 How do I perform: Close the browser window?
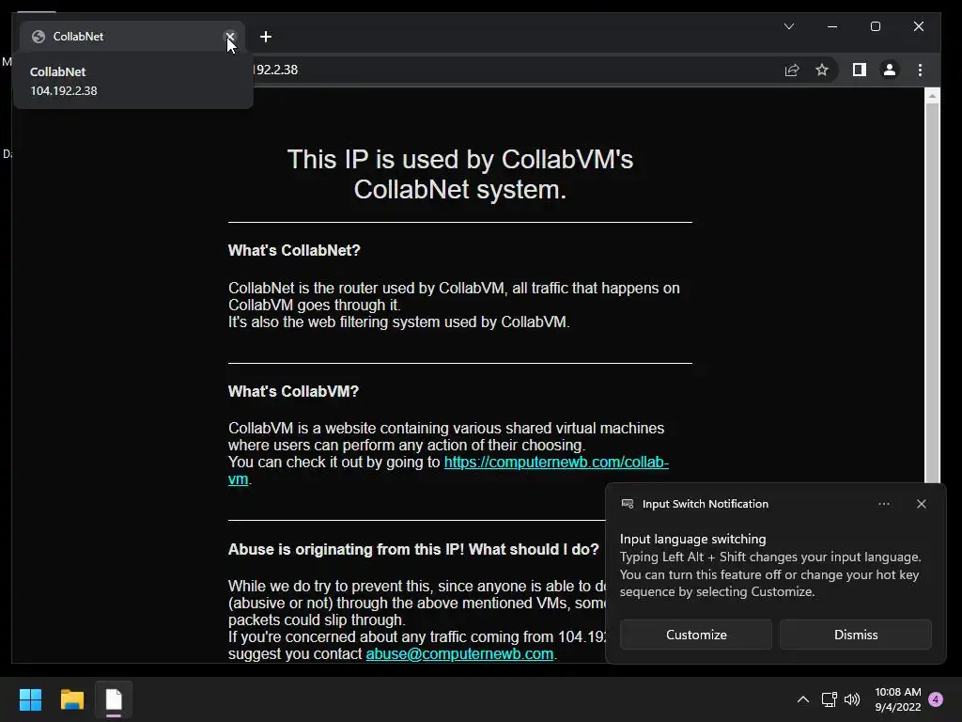click(919, 26)
